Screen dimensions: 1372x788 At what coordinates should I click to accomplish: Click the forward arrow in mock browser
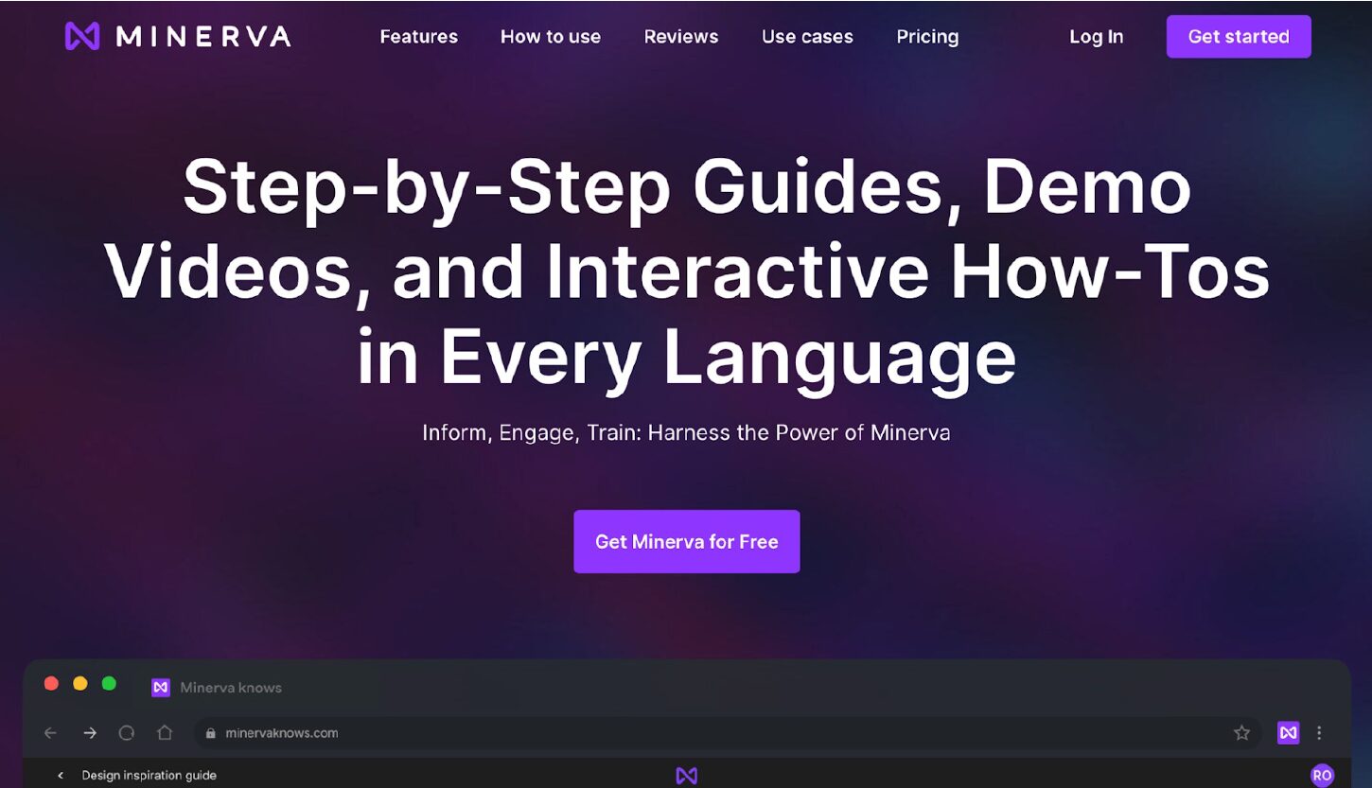pos(90,733)
